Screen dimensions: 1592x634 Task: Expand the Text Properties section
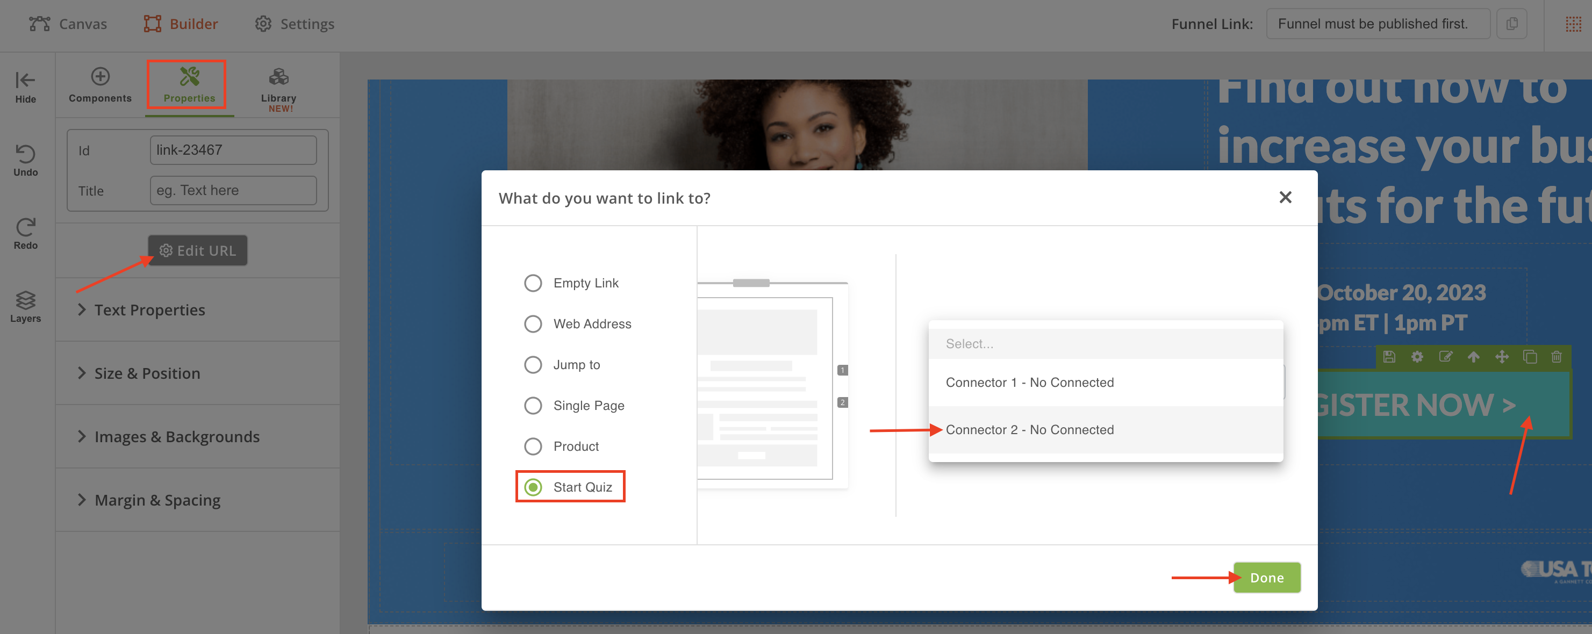click(149, 309)
